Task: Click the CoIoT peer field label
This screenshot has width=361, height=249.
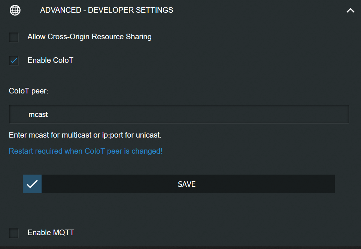Action: click(x=28, y=91)
